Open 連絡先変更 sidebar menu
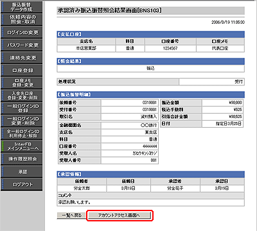 coord(22,58)
